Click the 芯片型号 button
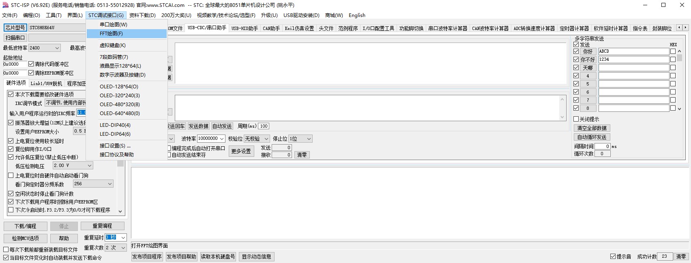Screen dimensions: 691x263 pyautogui.click(x=15, y=28)
